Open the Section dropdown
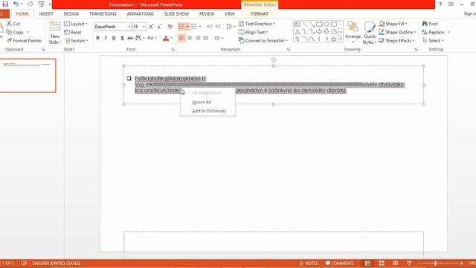This screenshot has width=476, height=268. (x=77, y=40)
